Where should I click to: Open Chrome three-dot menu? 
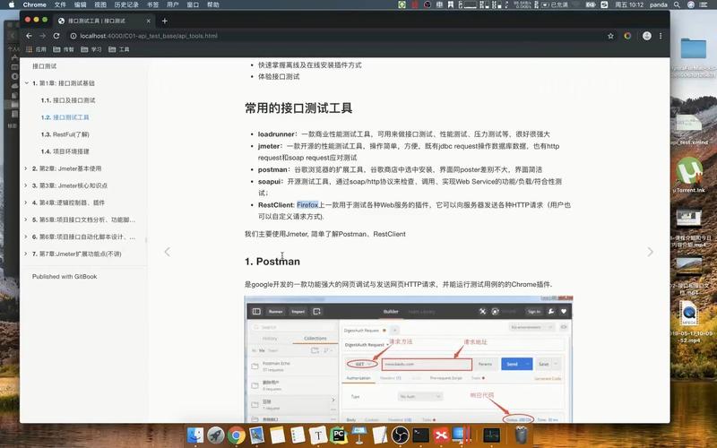(661, 36)
